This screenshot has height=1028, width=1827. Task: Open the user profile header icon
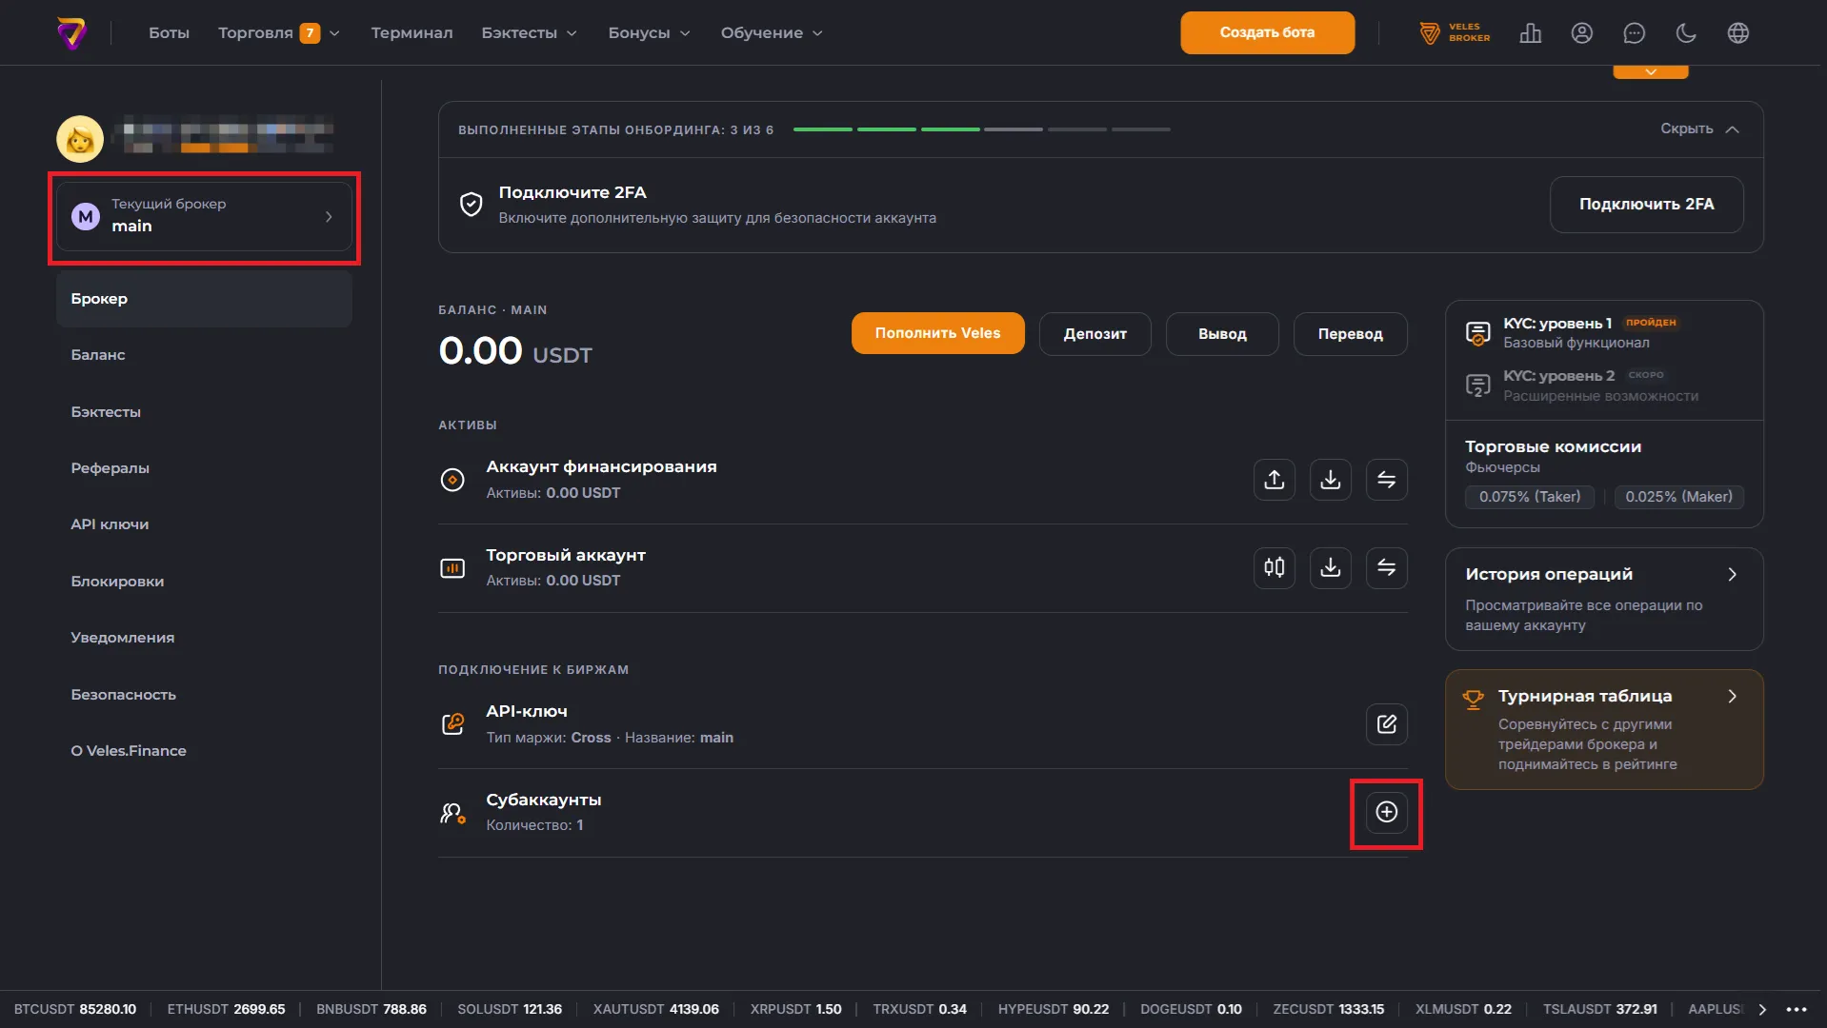coord(1582,33)
